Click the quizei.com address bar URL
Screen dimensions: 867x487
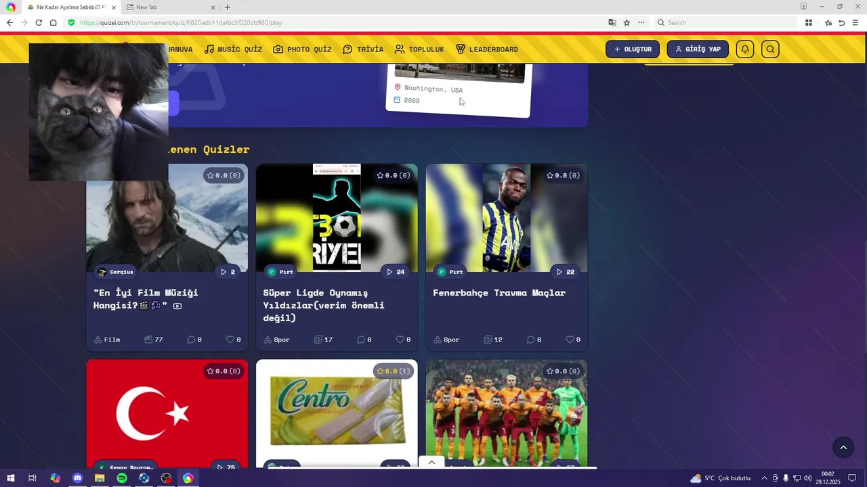(x=181, y=22)
